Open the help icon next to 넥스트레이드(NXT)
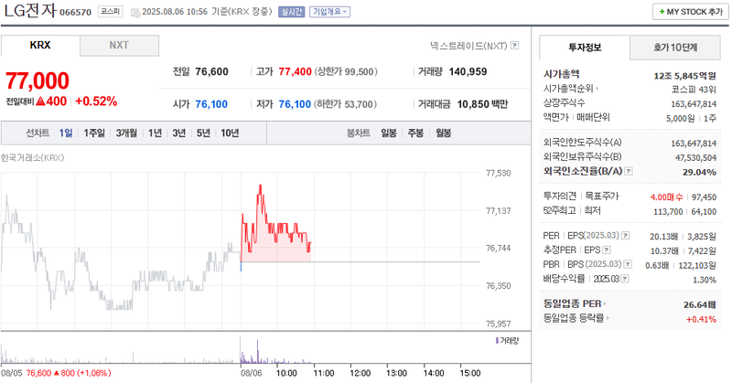732x383 pixels. point(514,46)
